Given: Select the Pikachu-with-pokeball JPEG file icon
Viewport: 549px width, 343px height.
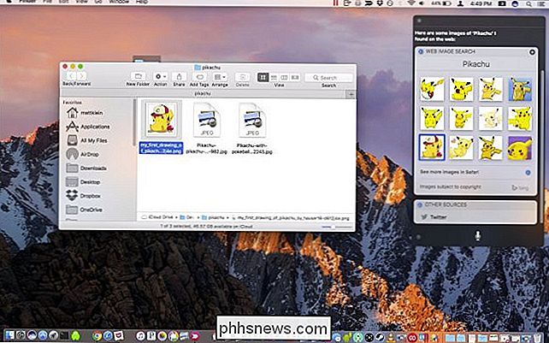Looking at the screenshot, I should pyautogui.click(x=252, y=120).
